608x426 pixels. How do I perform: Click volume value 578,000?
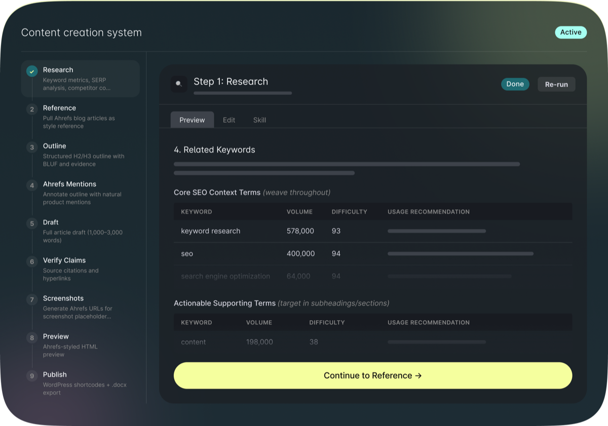[300, 231]
